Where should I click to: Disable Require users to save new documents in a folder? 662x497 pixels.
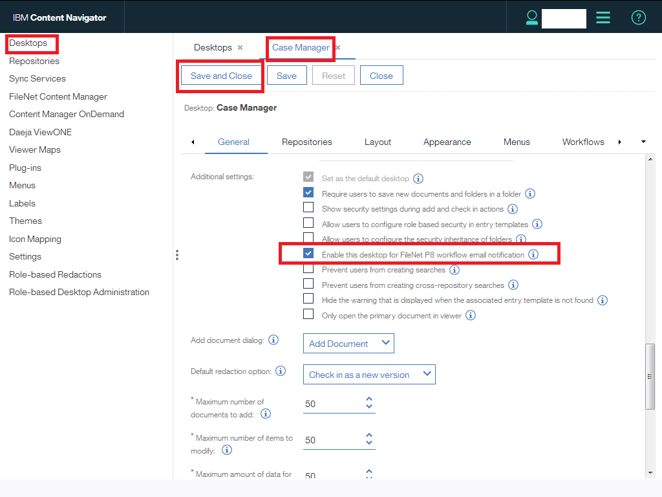point(308,192)
